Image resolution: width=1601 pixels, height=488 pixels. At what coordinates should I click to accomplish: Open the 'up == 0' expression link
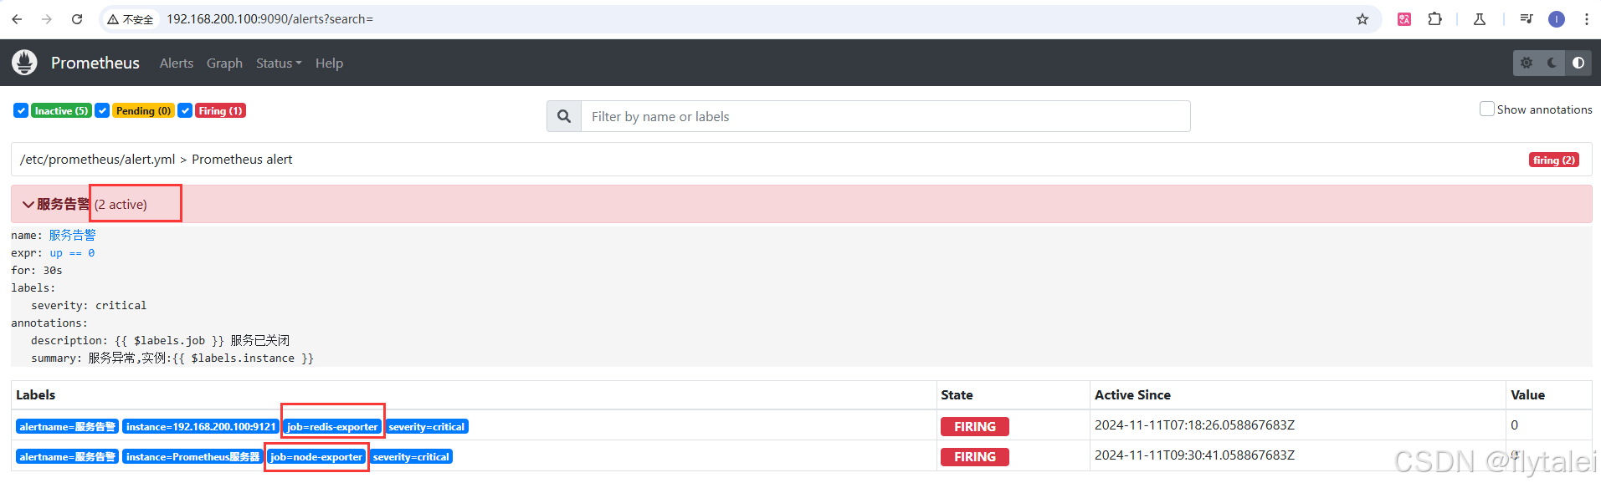(x=72, y=252)
